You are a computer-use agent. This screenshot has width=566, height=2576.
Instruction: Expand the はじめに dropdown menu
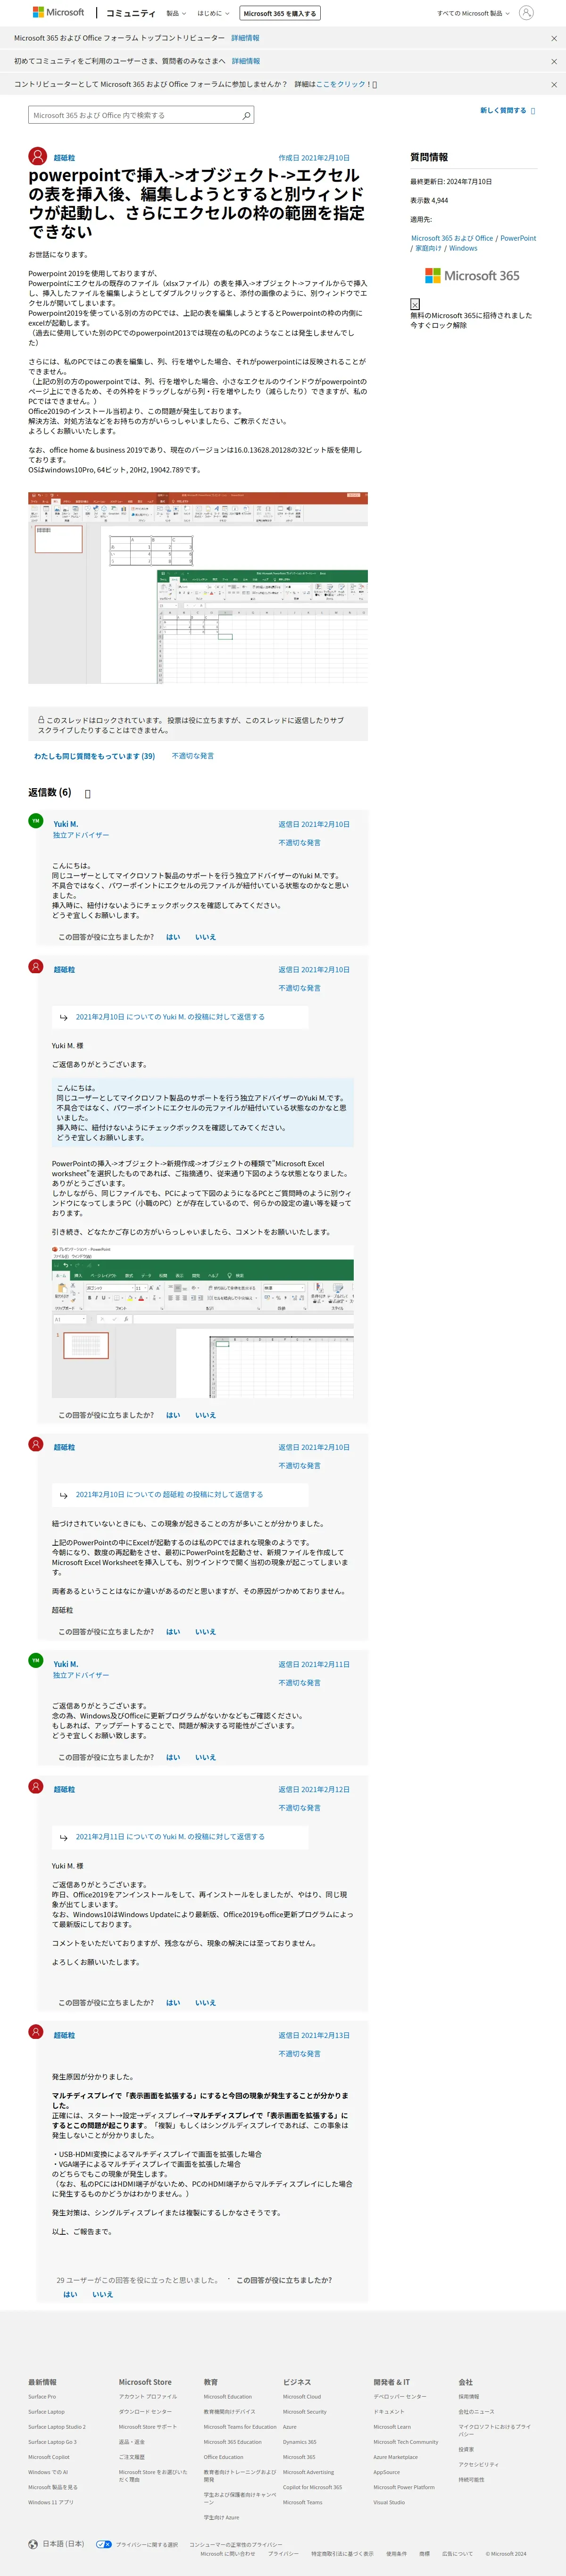pyautogui.click(x=213, y=13)
